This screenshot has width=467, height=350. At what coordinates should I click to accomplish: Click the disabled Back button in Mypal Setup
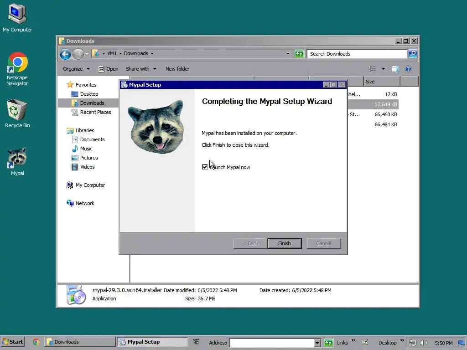click(x=250, y=243)
